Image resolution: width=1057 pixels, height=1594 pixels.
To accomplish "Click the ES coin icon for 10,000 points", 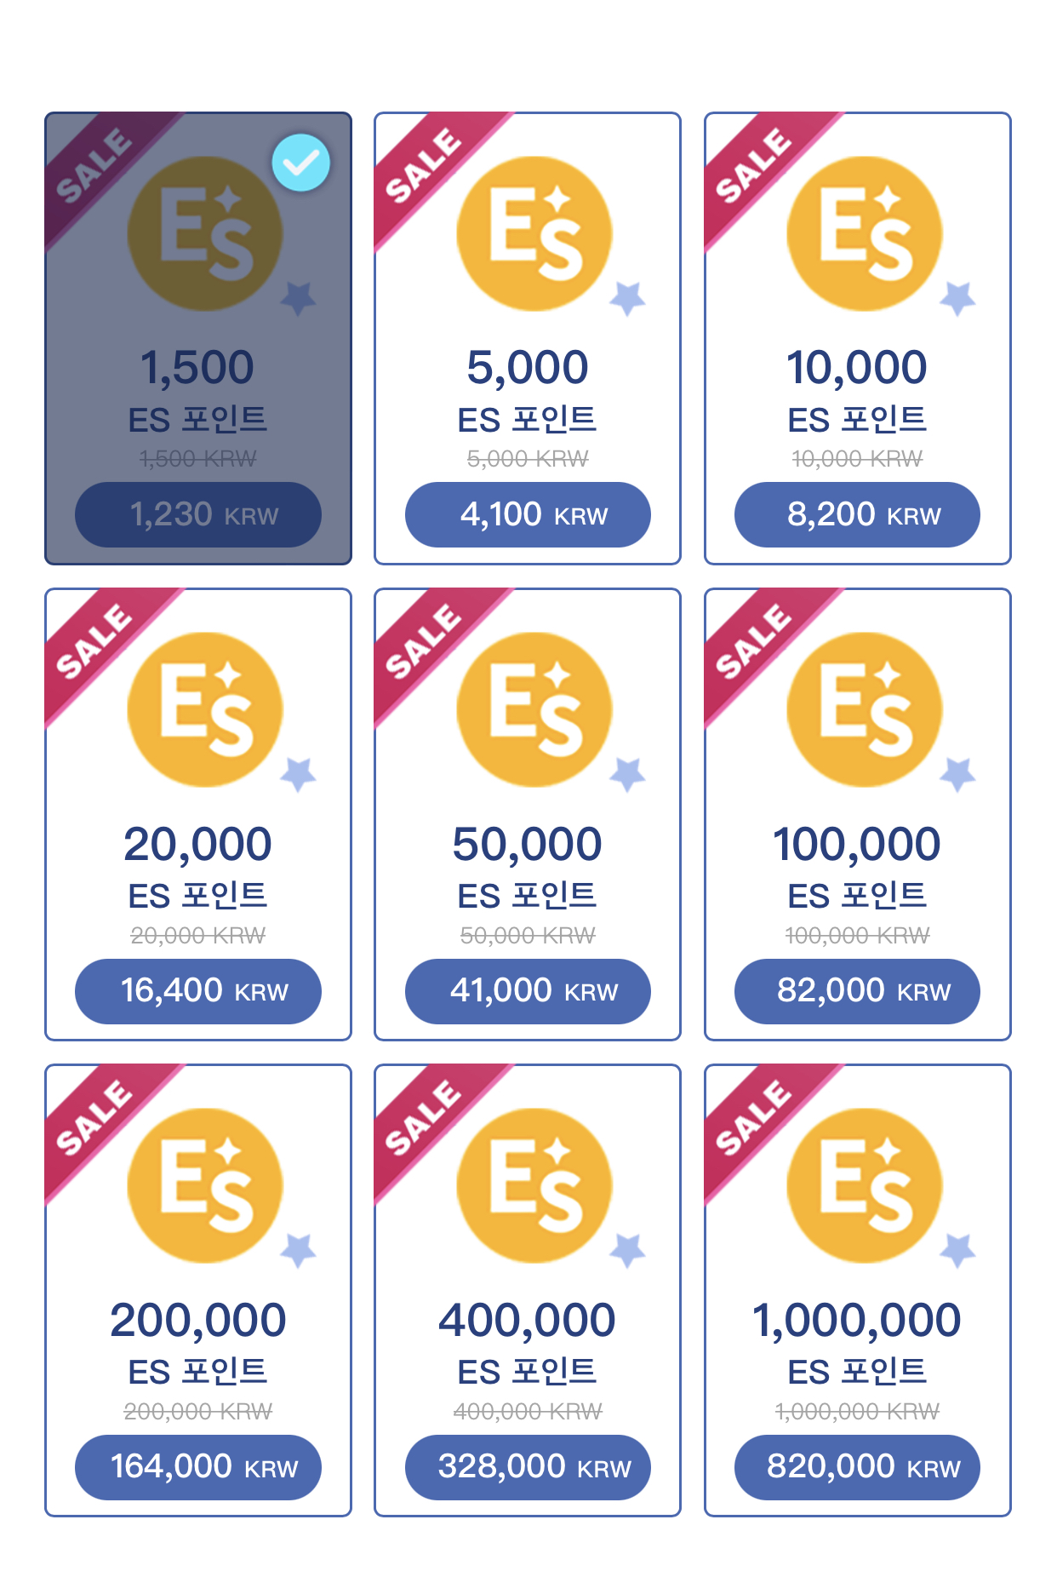I will 865,233.
